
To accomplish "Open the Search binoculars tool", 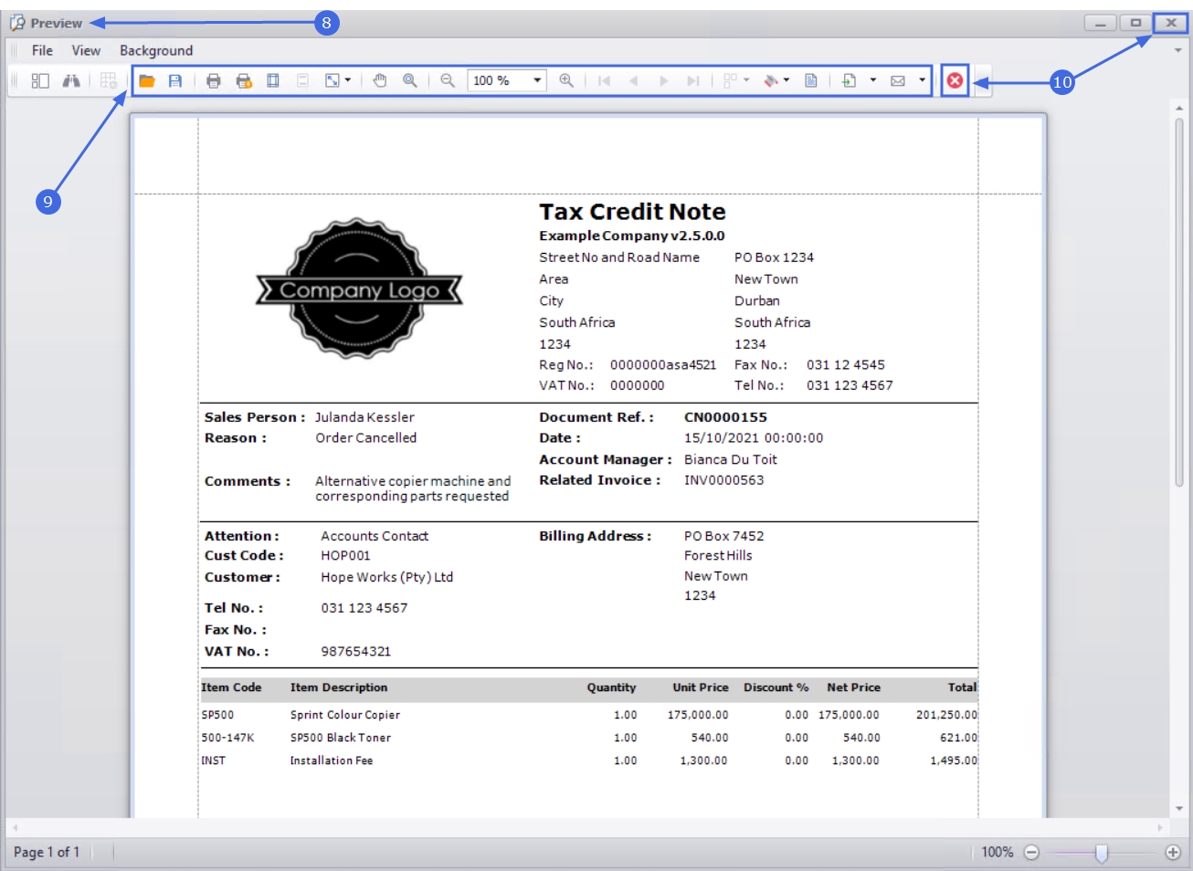I will [x=71, y=80].
